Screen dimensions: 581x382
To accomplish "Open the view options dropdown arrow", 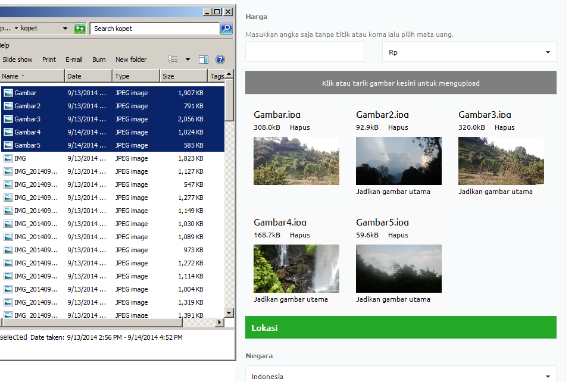I will 188,60.
